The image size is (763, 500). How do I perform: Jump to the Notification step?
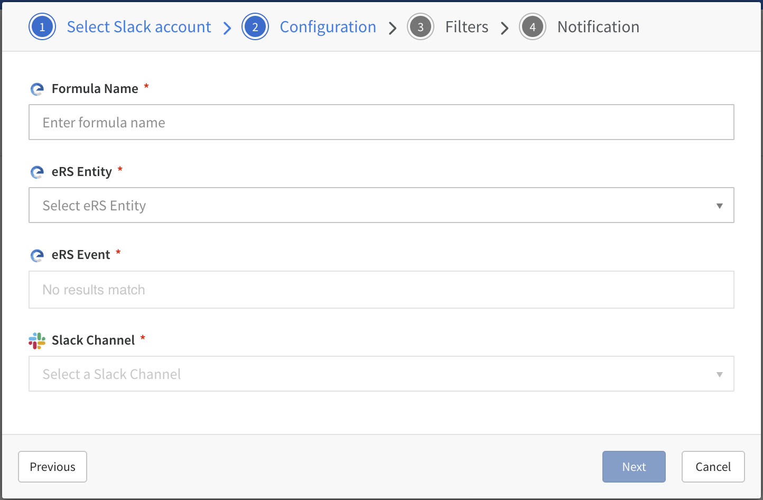coord(598,27)
